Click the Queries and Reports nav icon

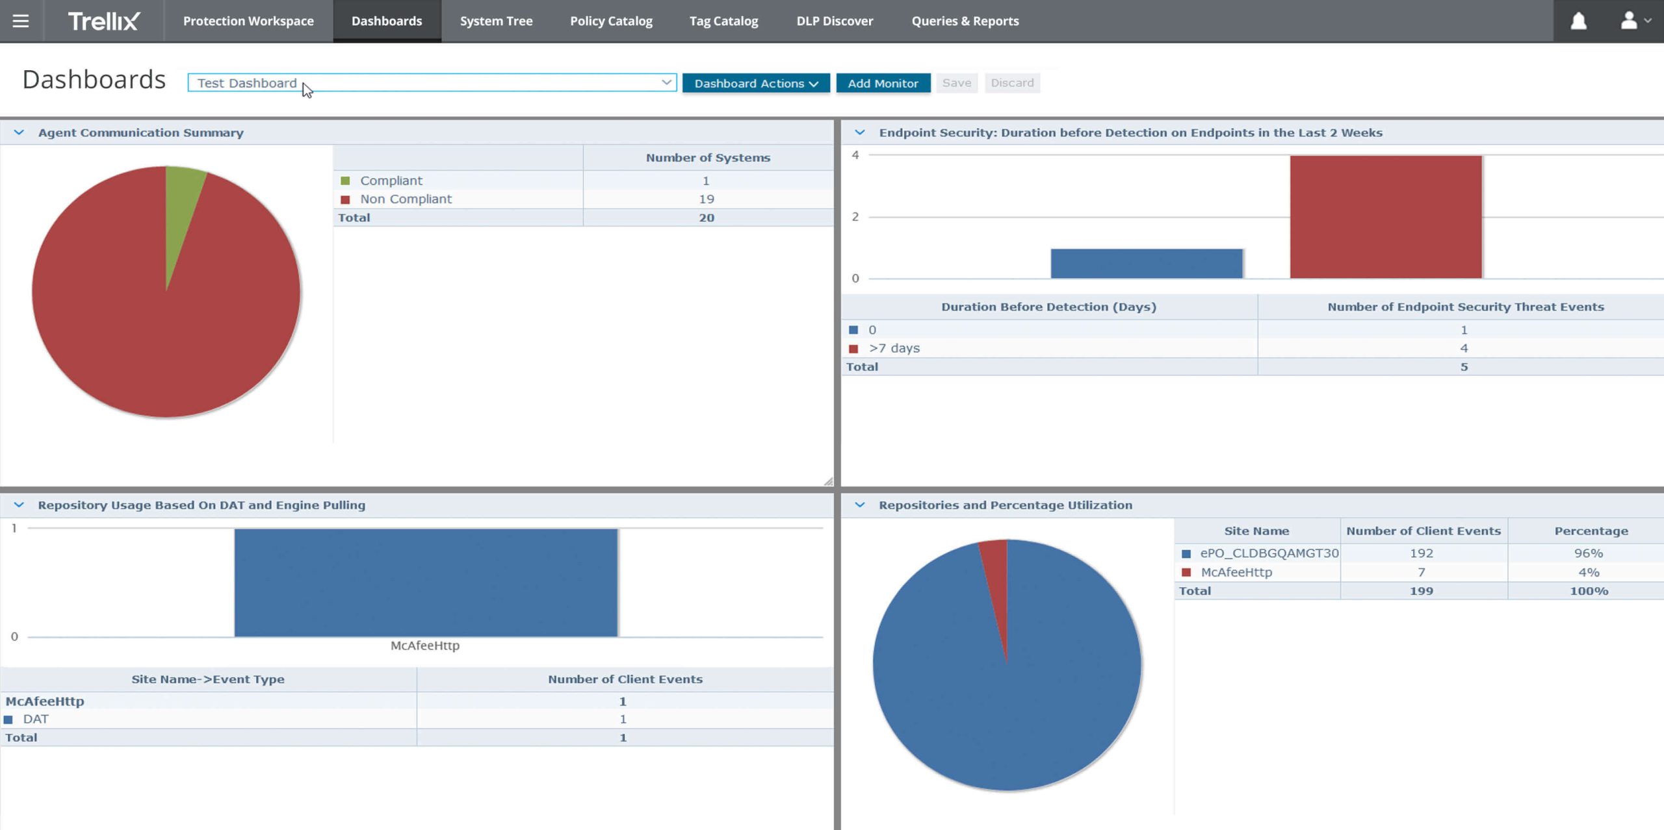[x=963, y=20]
